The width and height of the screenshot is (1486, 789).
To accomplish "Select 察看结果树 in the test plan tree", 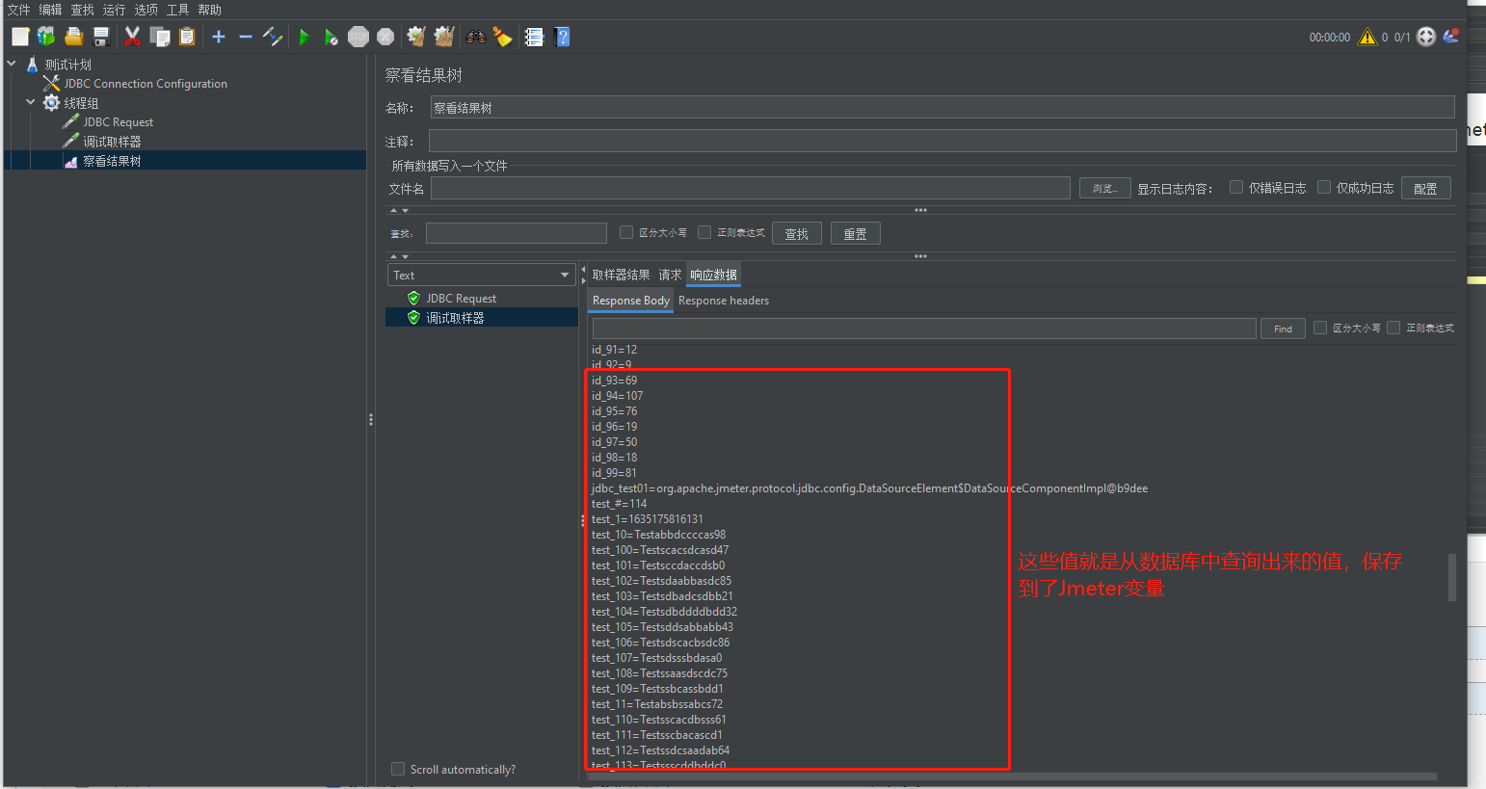I will tap(112, 161).
